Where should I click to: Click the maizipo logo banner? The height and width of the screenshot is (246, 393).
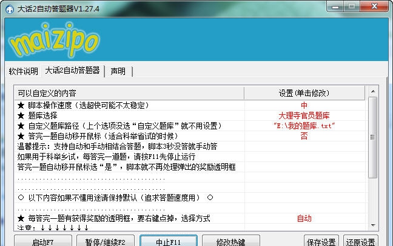click(196, 39)
